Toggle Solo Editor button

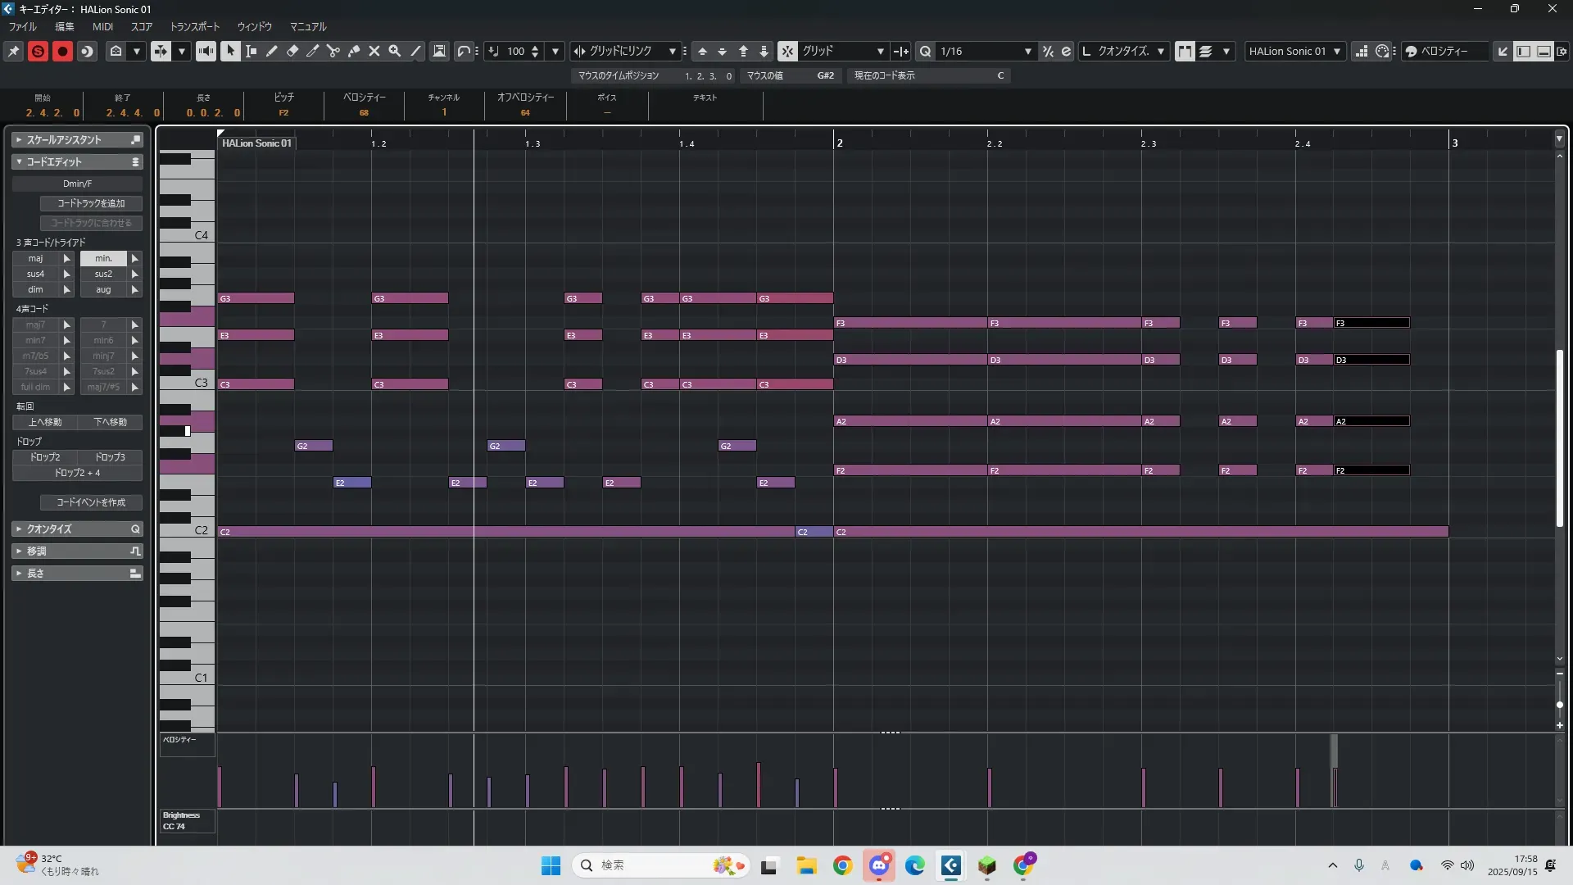click(38, 51)
